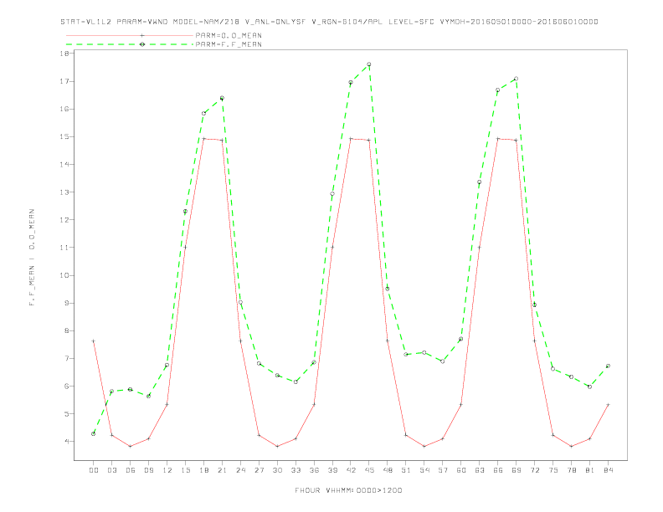Click y-axis tick label 14
The height and width of the screenshot is (512, 663).
click(64, 164)
